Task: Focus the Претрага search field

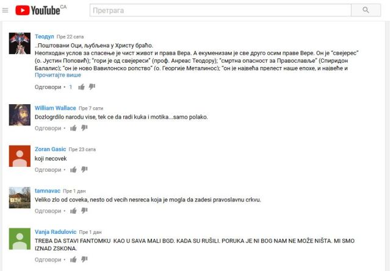Action: click(x=220, y=10)
